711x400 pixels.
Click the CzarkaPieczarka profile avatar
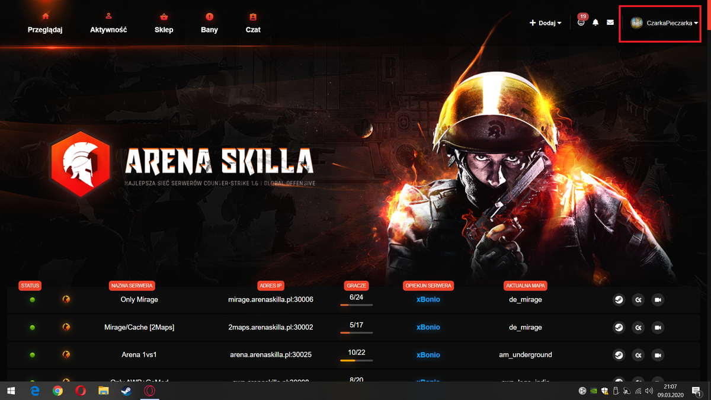[x=637, y=23]
